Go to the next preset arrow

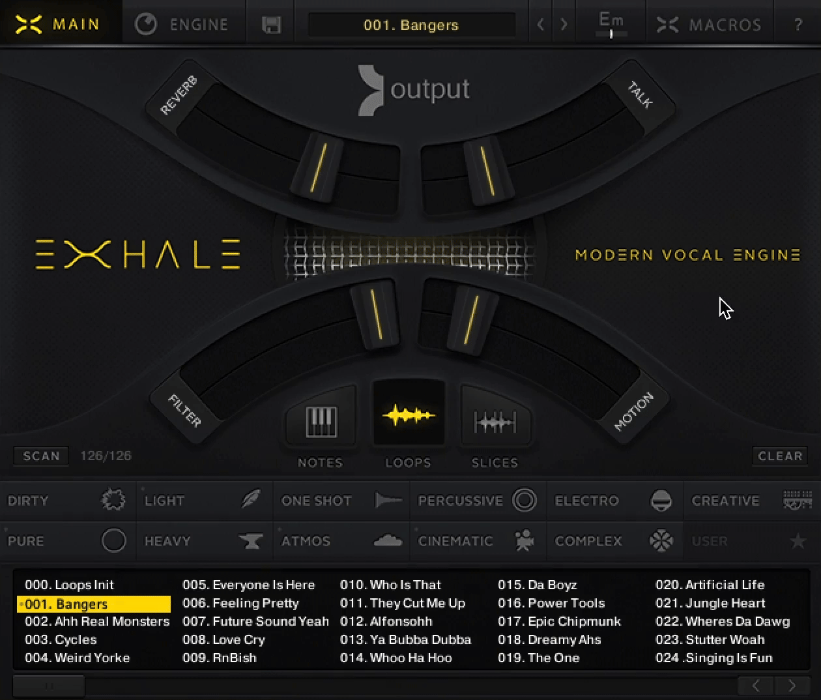point(564,25)
